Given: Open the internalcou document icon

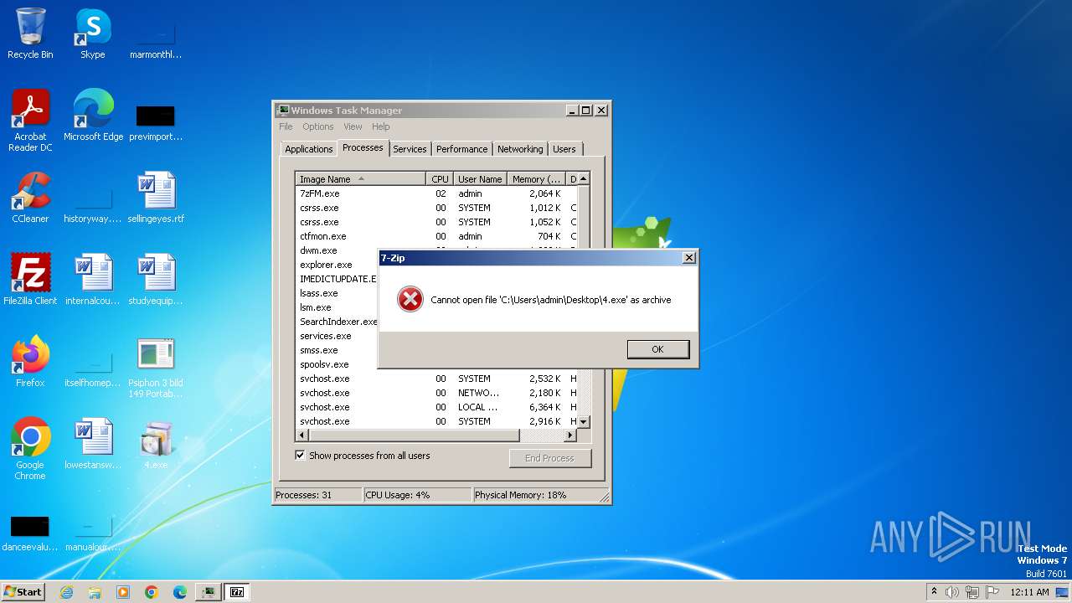Looking at the screenshot, I should coord(93,280).
